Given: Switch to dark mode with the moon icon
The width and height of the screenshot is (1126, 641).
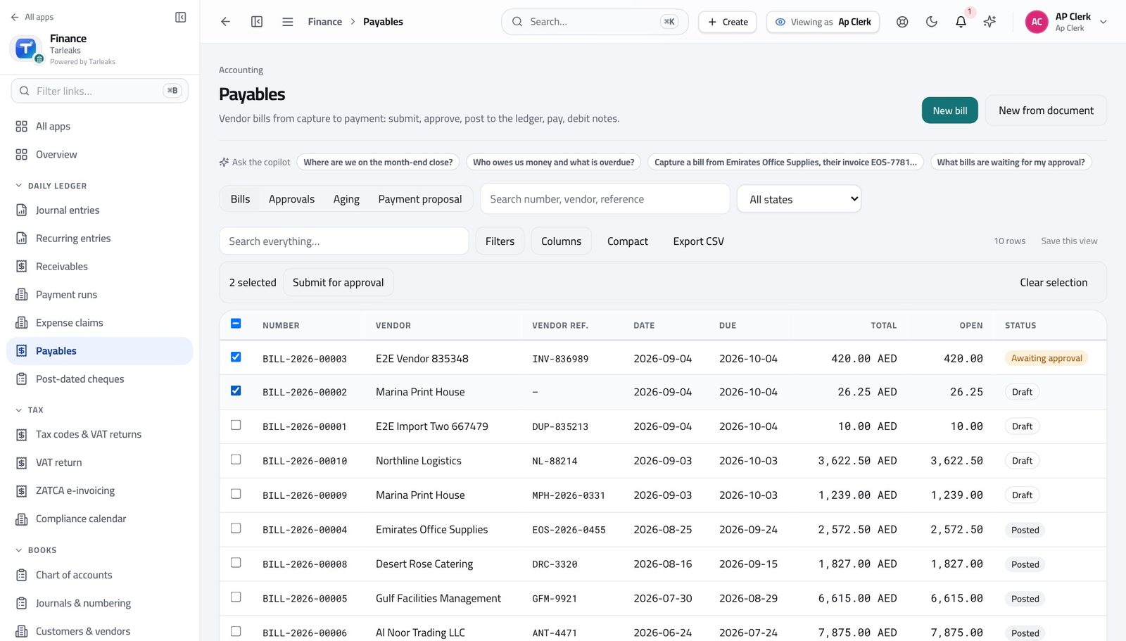Looking at the screenshot, I should point(932,22).
